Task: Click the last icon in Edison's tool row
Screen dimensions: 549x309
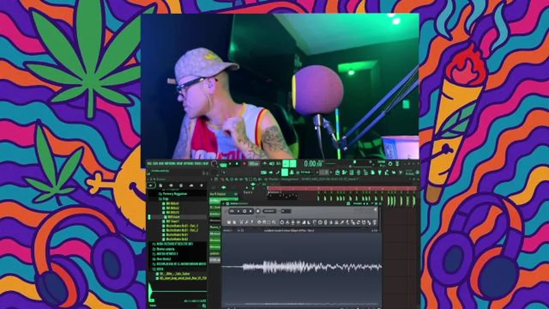Action: (x=374, y=222)
